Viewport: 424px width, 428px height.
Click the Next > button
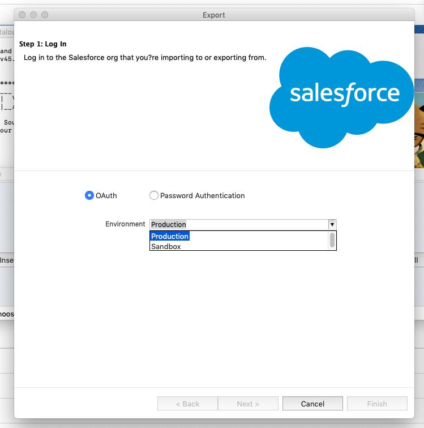click(248, 404)
